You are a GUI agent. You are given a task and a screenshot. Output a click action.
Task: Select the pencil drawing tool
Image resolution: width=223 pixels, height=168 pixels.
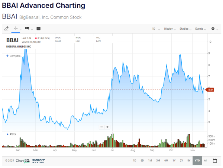(x=6, y=29)
